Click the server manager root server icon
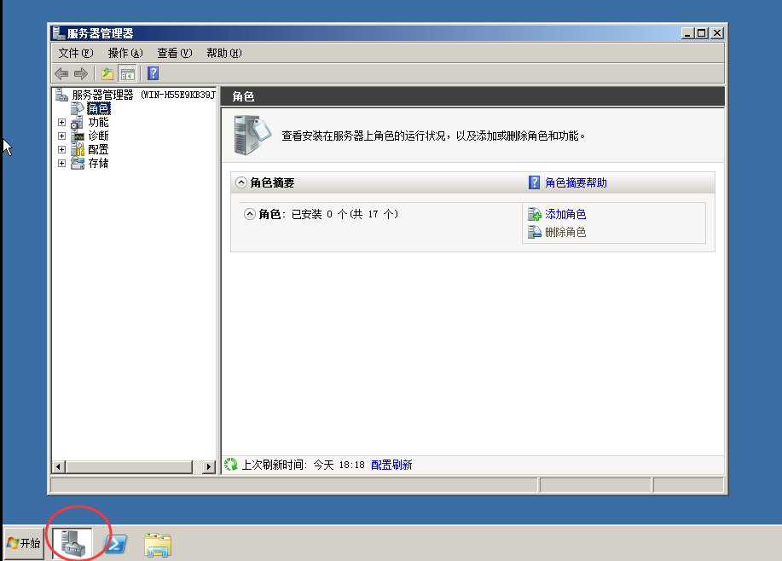Screen dimensions: 782x561 [60, 95]
